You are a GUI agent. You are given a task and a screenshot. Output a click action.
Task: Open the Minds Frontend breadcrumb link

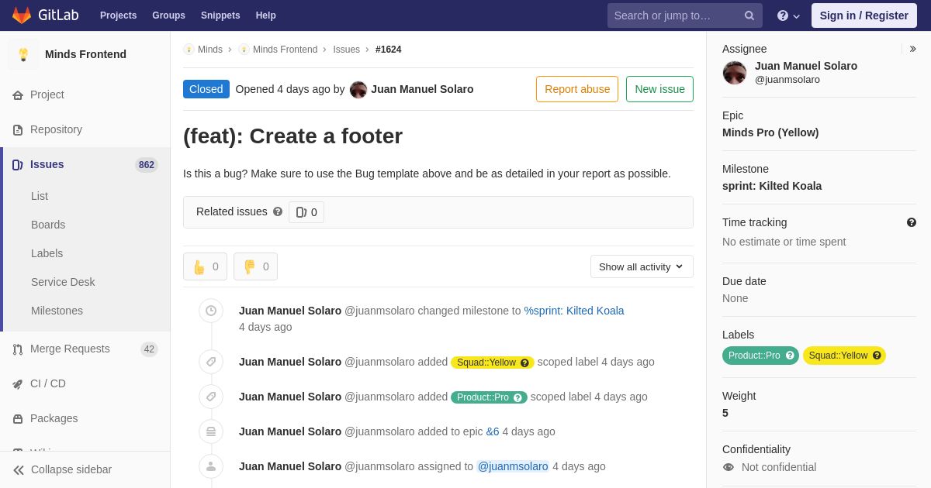[285, 50]
